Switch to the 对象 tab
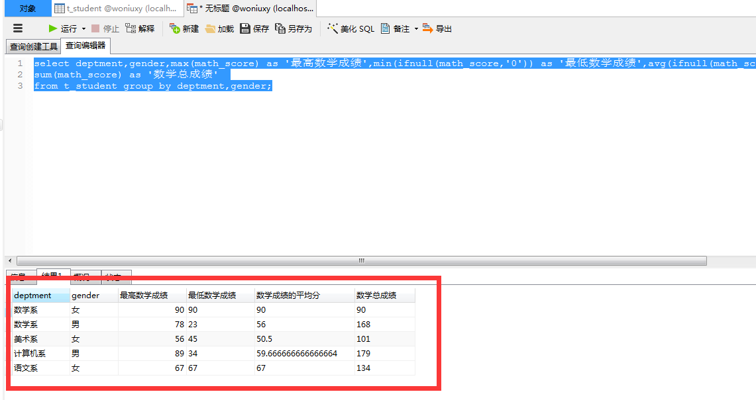Image resolution: width=756 pixels, height=400 pixels. 27,8
